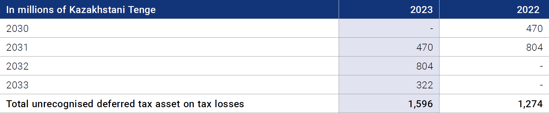Click the 2030 row label
This screenshot has height=113, width=549.
coord(17,28)
